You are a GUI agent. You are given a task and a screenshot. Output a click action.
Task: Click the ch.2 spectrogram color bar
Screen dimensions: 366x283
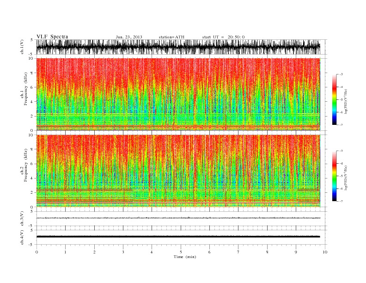click(334, 176)
